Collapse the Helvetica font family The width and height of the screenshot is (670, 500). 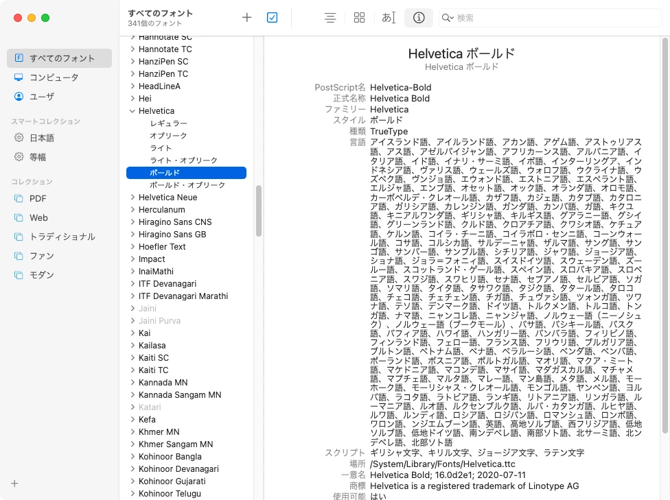132,111
